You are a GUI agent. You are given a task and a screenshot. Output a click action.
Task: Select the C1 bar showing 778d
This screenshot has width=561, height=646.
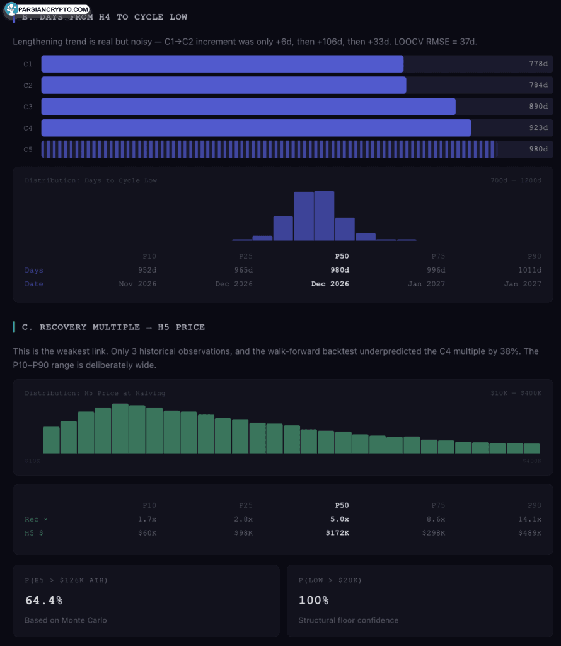[222, 64]
